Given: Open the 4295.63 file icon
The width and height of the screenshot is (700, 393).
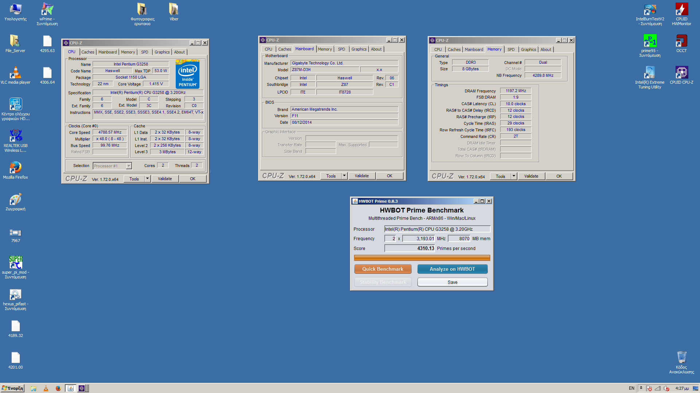Looking at the screenshot, I should 47,44.
